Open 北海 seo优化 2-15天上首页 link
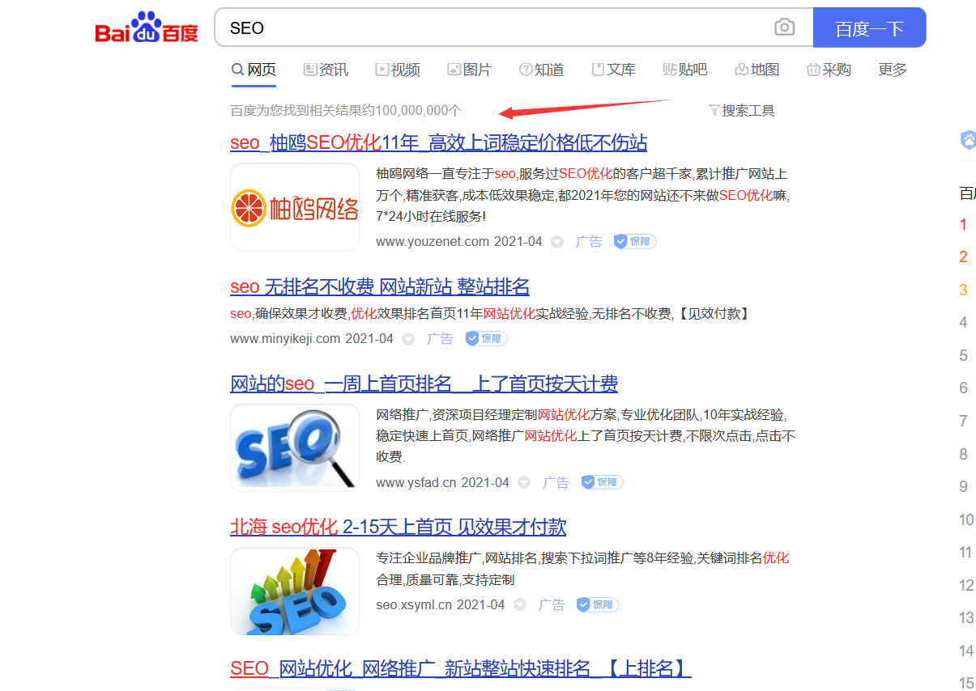Screen dimensions: 976x691 pyautogui.click(x=398, y=527)
